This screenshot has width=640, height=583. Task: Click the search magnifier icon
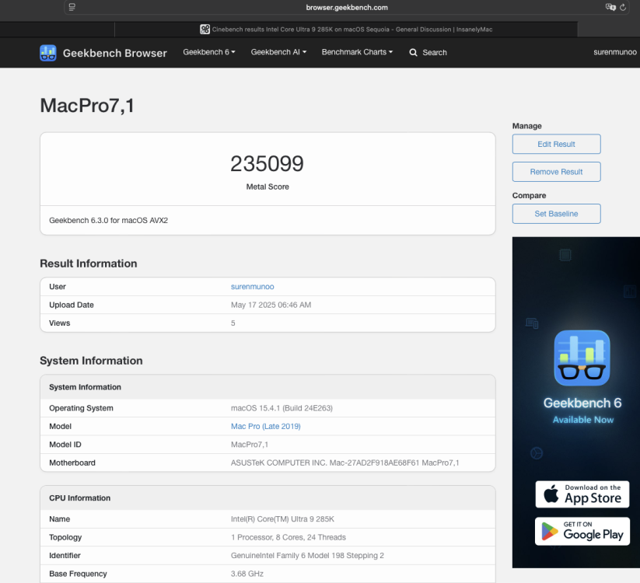point(413,53)
